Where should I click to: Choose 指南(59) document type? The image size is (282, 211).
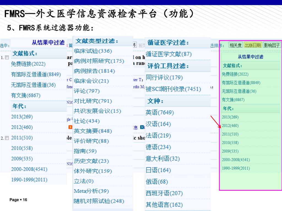85,151
